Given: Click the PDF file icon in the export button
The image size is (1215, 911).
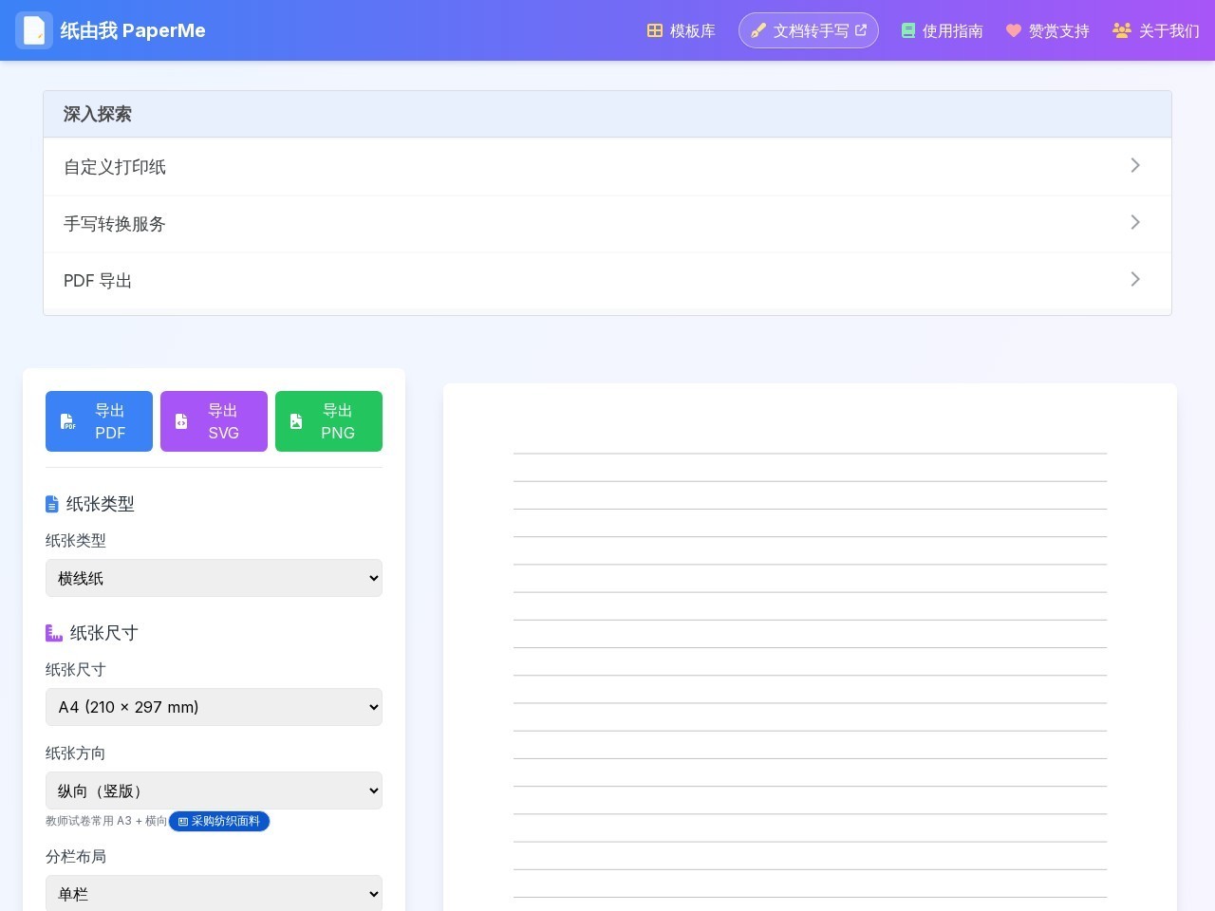Looking at the screenshot, I should 68,421.
